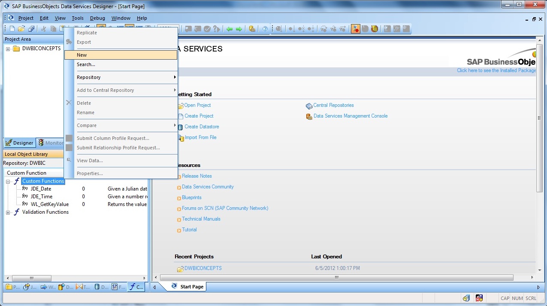The height and width of the screenshot is (306, 547).
Task: Open the Work Flows tab in object library
Action: tap(48, 287)
